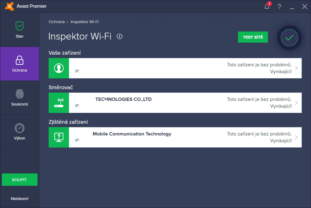Screen dimensions: 311x208
Task: Open the Stav shield section
Action: click(x=20, y=30)
